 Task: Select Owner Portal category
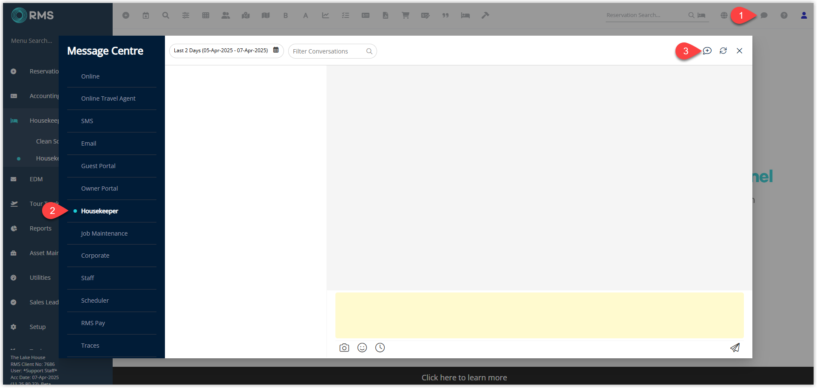99,188
